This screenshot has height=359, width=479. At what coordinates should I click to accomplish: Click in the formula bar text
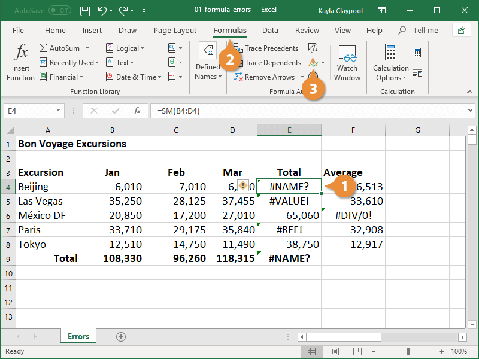coord(178,111)
